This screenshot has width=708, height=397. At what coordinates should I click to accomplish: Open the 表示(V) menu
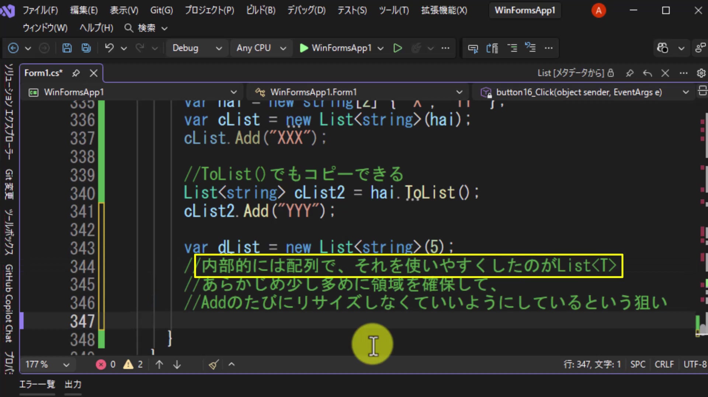coord(124,10)
